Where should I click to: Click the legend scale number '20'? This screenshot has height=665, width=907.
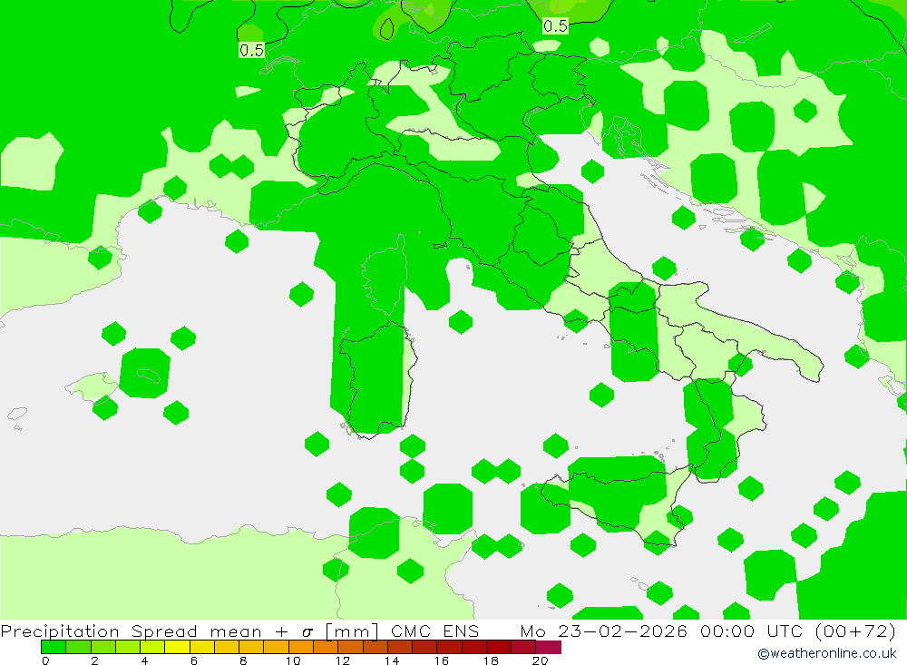pyautogui.click(x=541, y=660)
